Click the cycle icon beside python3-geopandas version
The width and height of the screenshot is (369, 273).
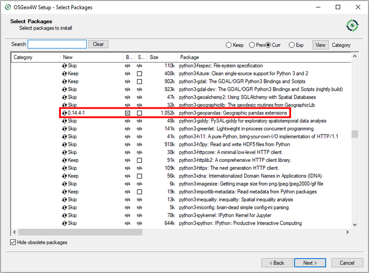(65, 113)
